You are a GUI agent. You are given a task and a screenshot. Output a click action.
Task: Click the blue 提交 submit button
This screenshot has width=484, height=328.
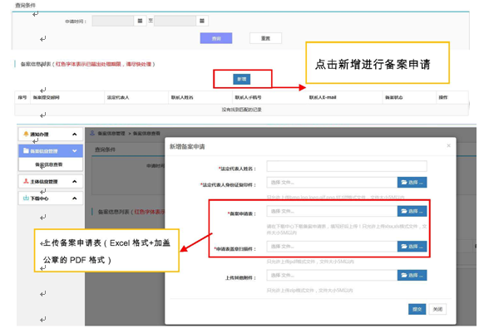pos(417,309)
